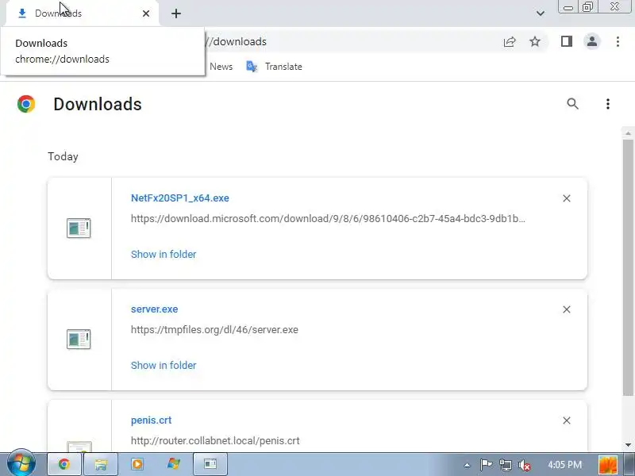This screenshot has width=635, height=476.
Task: Click the router.collabnet.local source URL
Action: pos(215,441)
